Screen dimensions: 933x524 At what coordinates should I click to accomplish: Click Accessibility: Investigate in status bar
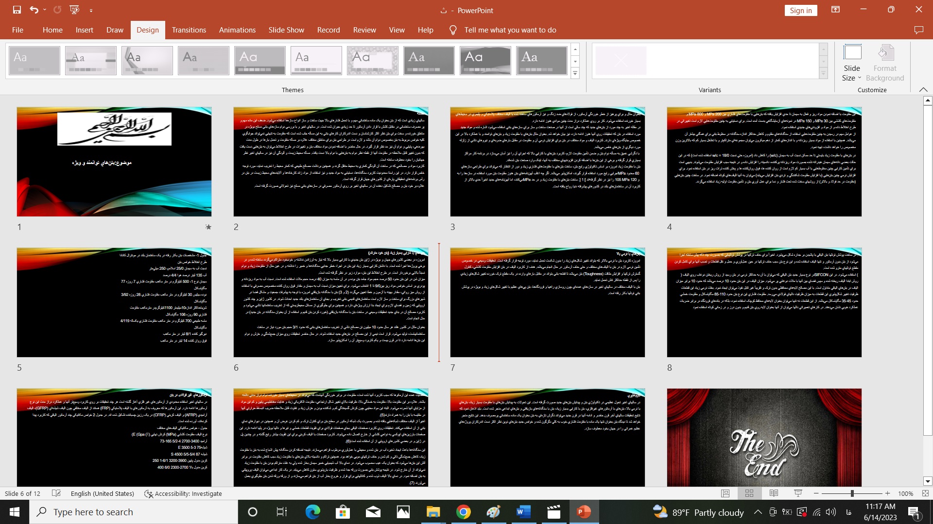click(x=183, y=493)
